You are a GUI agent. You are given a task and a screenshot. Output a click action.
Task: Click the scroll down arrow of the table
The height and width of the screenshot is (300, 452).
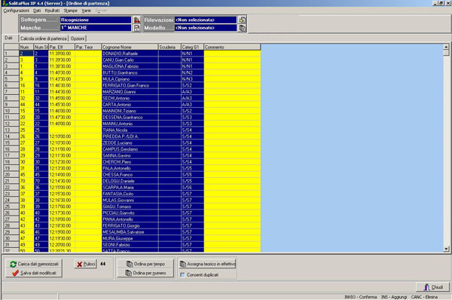[x=446, y=249]
